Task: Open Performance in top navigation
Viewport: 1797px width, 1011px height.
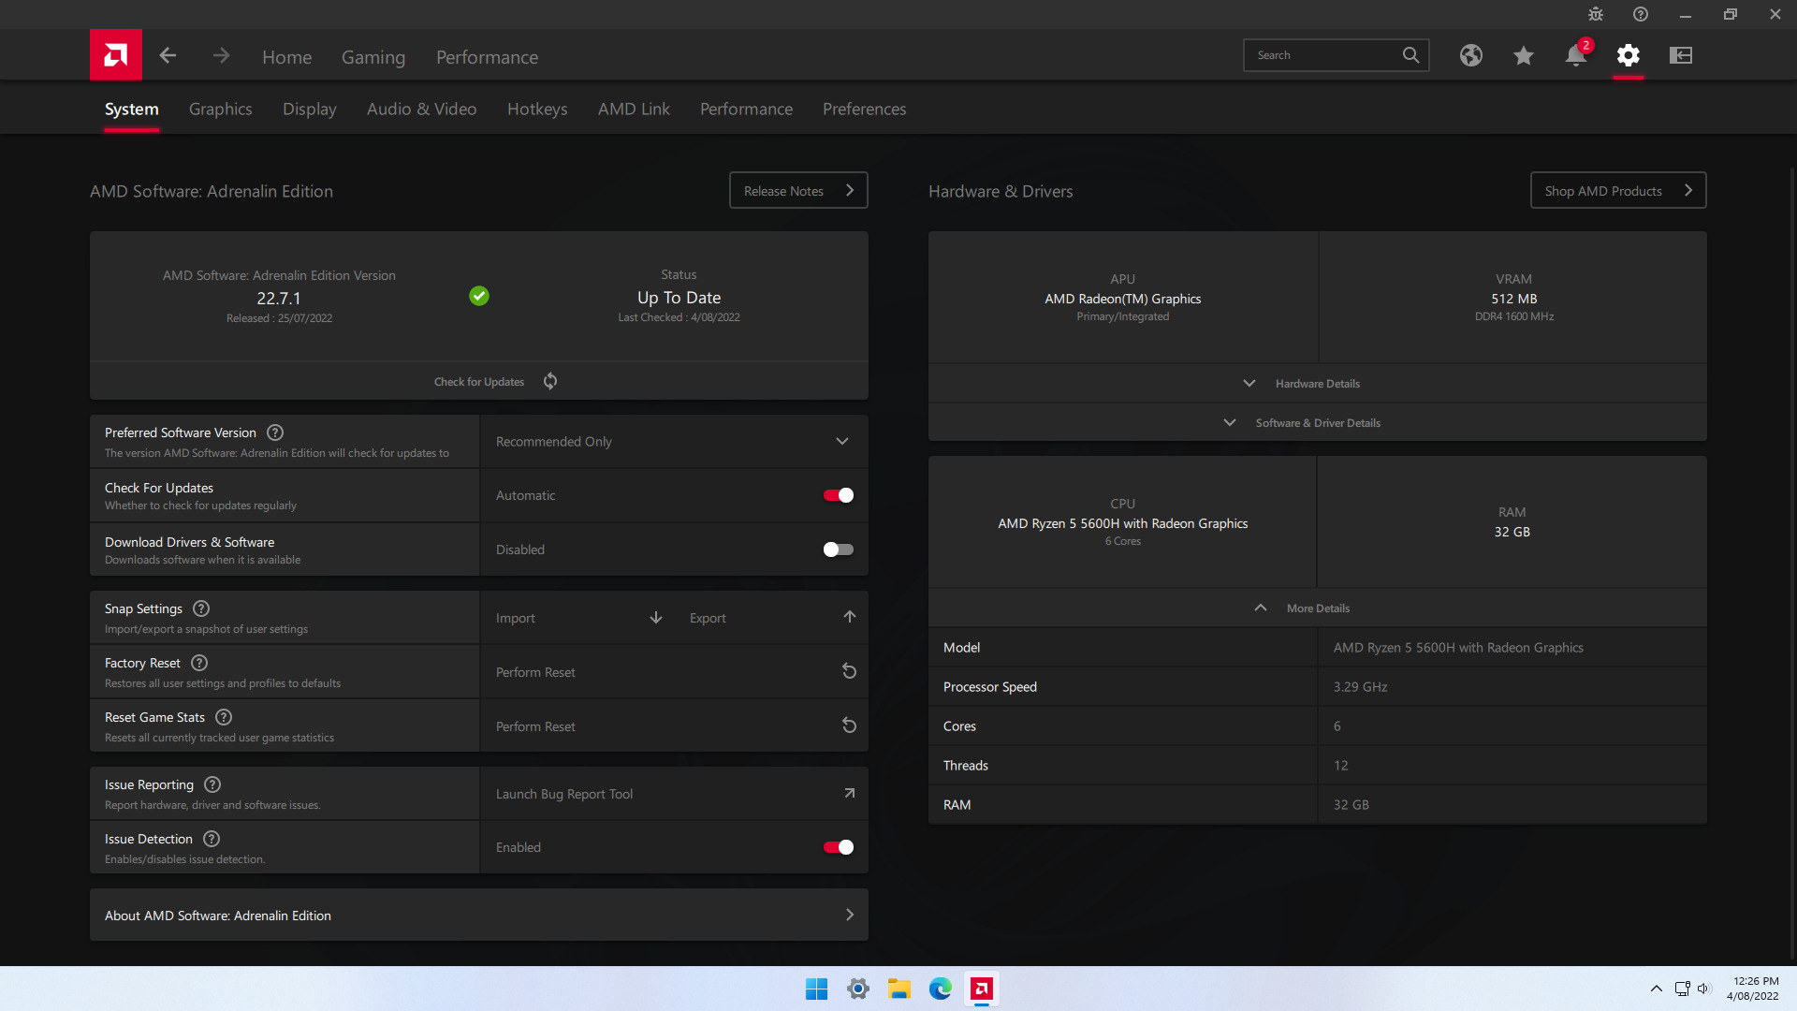Action: click(x=487, y=57)
